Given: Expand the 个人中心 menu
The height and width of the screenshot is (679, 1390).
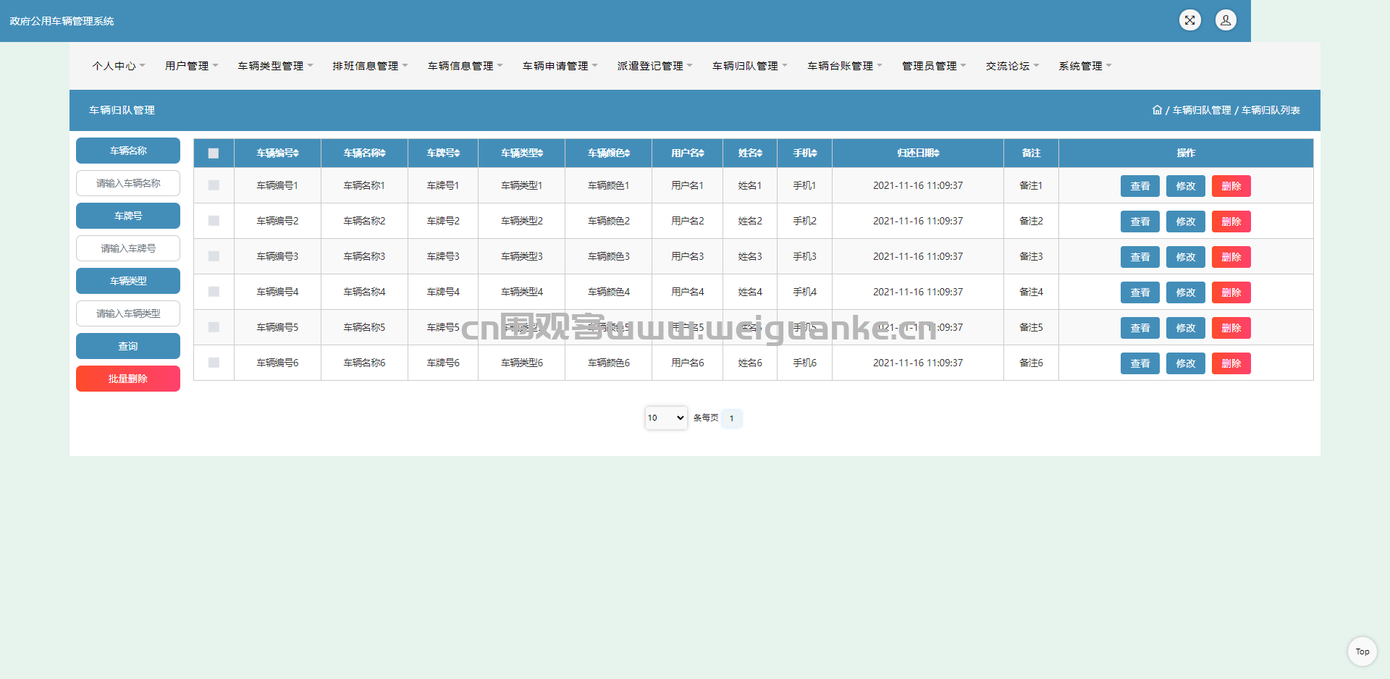Looking at the screenshot, I should point(119,66).
